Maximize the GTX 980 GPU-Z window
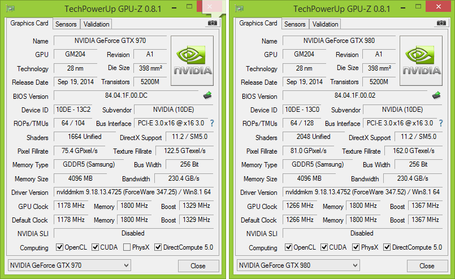The width and height of the screenshot is (455, 279). pyautogui.click(x=418, y=6)
